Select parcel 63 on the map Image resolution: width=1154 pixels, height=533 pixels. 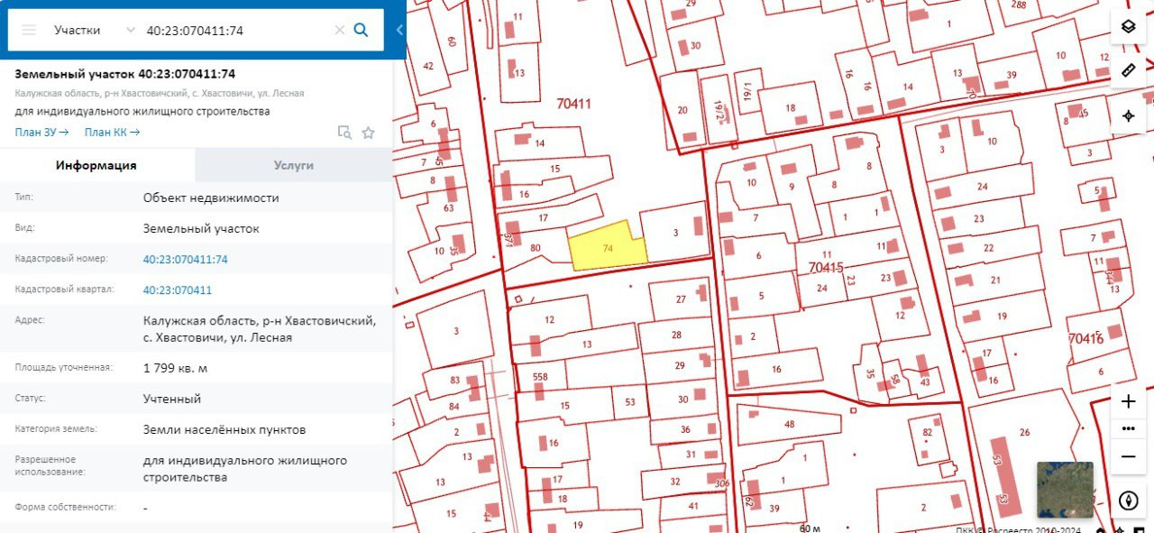[449, 208]
